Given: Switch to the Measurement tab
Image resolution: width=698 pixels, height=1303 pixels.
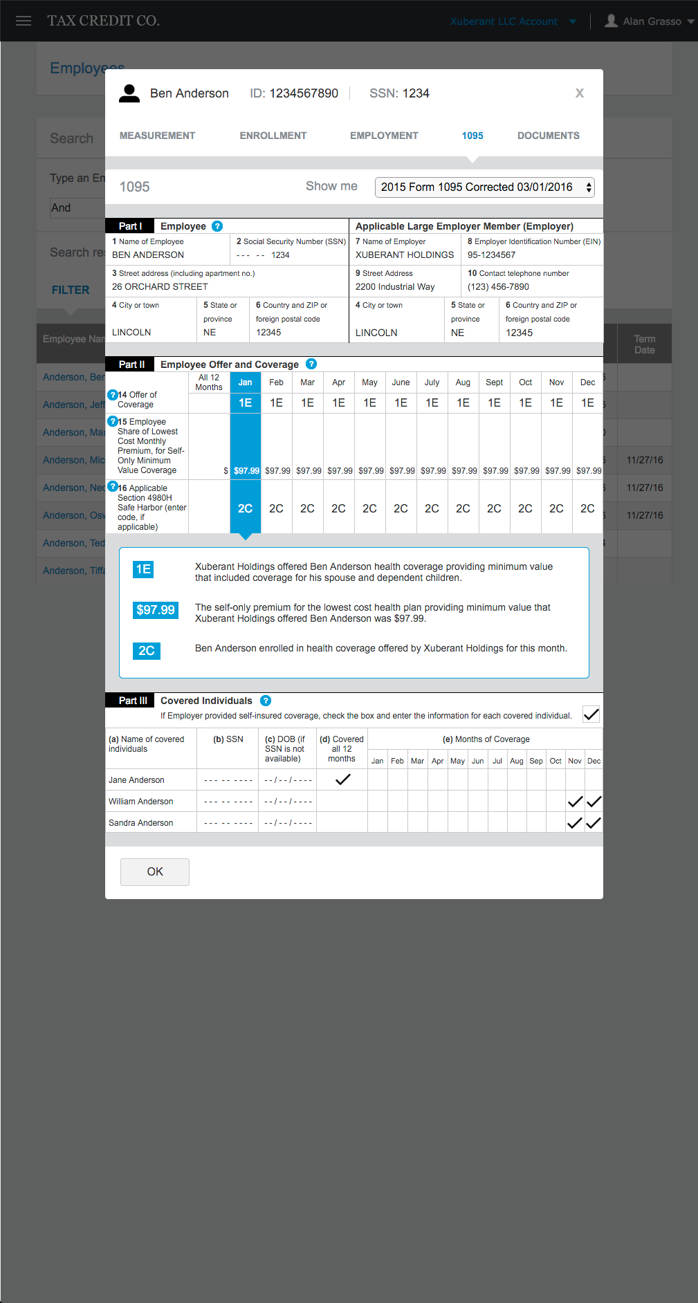Looking at the screenshot, I should click(x=157, y=136).
